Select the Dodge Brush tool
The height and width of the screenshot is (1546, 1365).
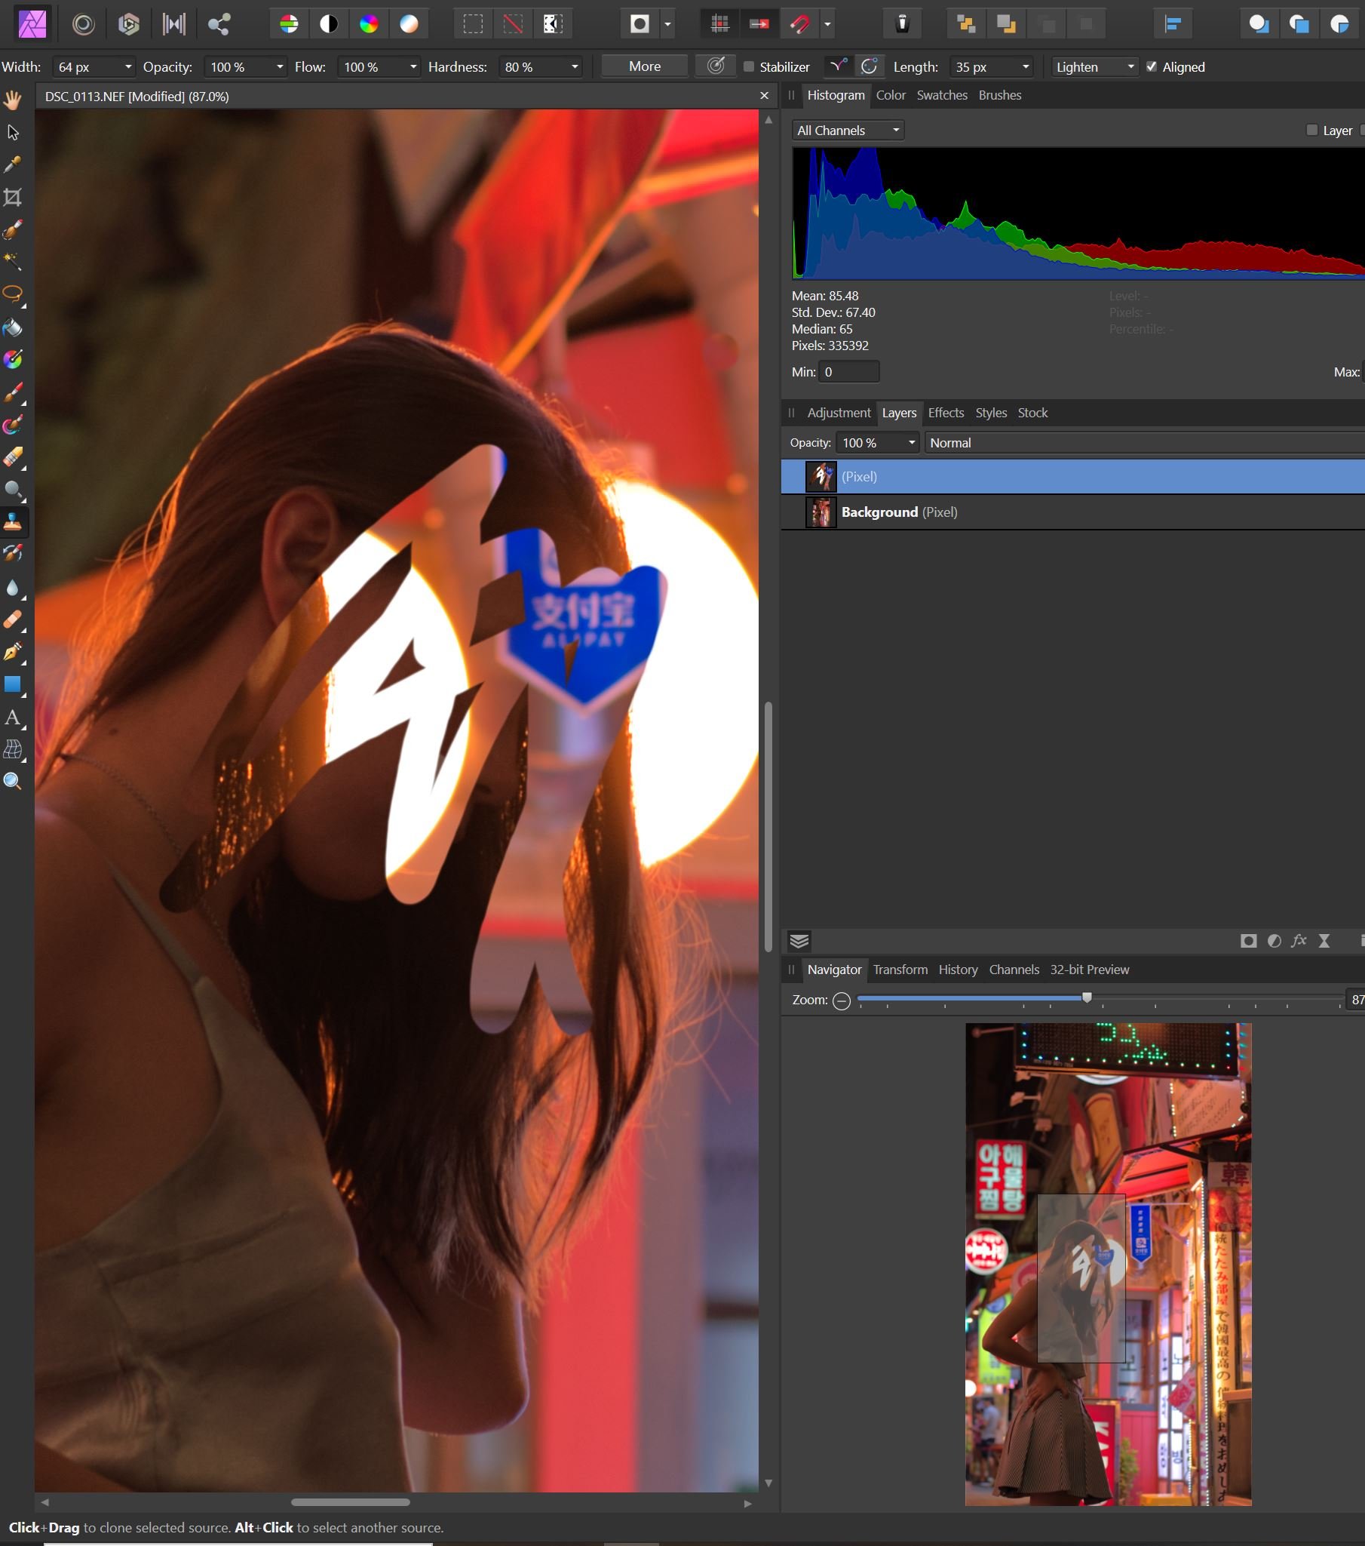(13, 490)
